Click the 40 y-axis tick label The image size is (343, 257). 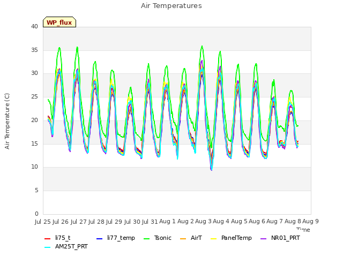pos(34,26)
